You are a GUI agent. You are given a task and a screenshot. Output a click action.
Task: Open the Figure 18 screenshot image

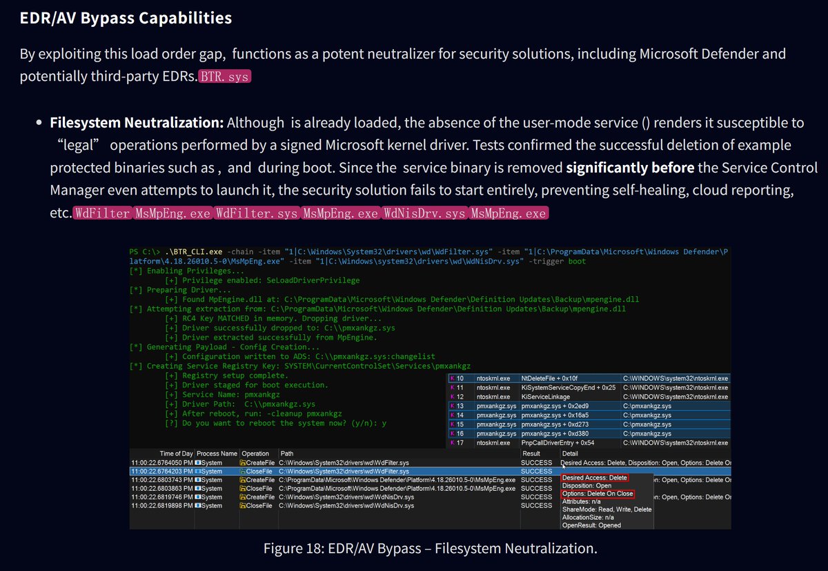tap(429, 387)
